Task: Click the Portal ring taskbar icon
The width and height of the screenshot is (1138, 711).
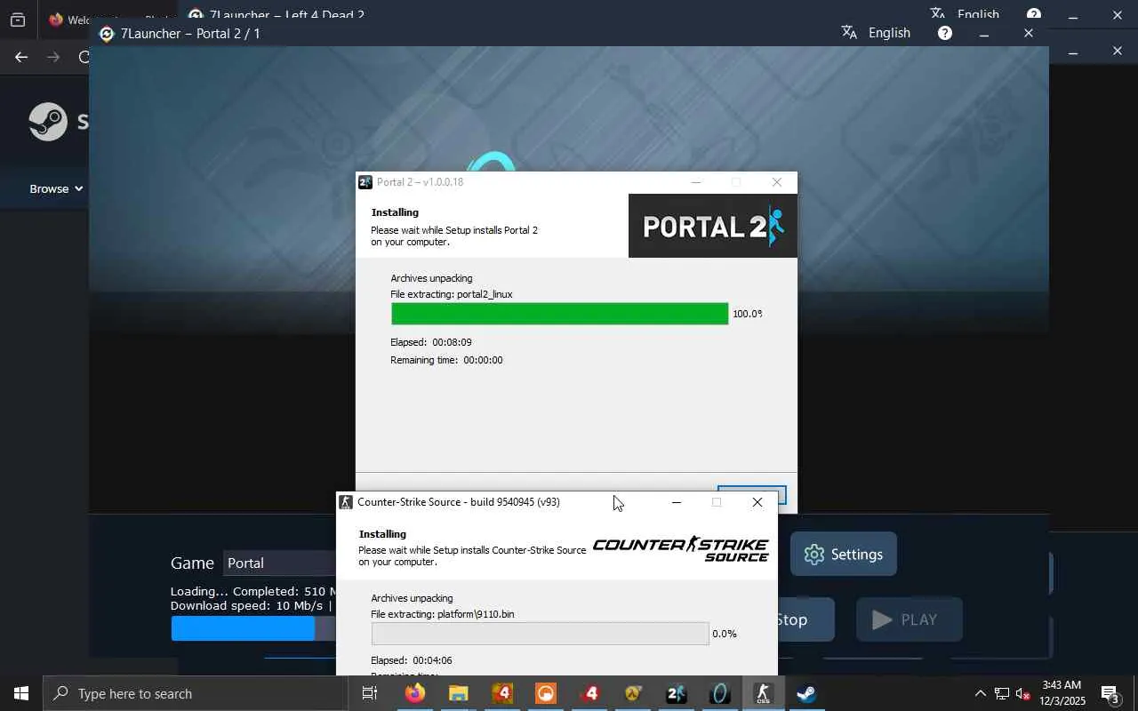Action: [719, 693]
